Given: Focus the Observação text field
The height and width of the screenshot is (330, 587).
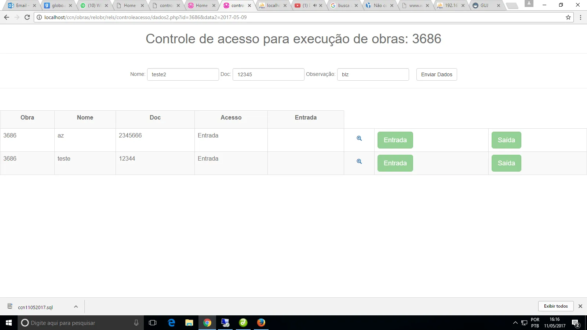Looking at the screenshot, I should [373, 74].
